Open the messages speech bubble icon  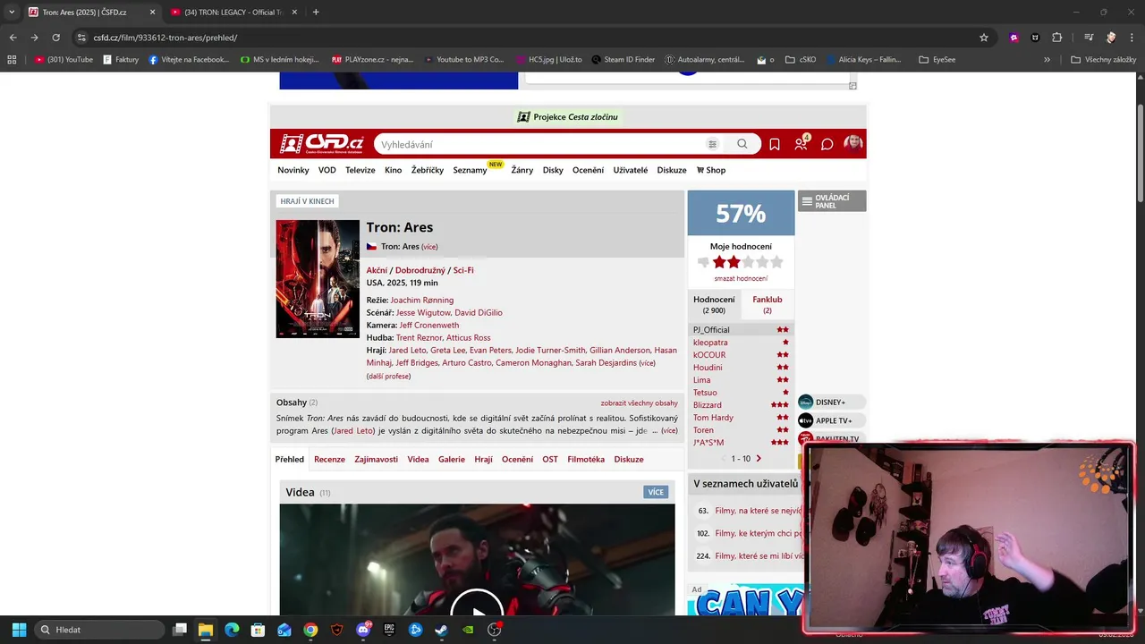[x=827, y=144]
